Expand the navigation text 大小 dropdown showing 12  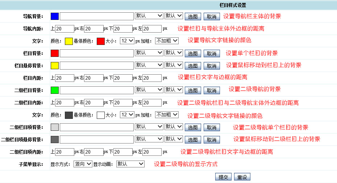pyautogui.click(x=127, y=41)
